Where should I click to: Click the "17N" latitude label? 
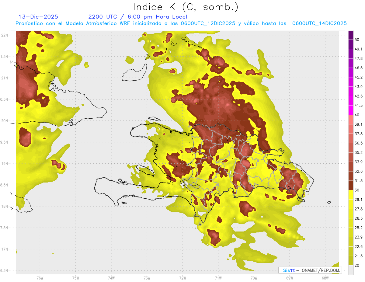[x=5, y=249]
